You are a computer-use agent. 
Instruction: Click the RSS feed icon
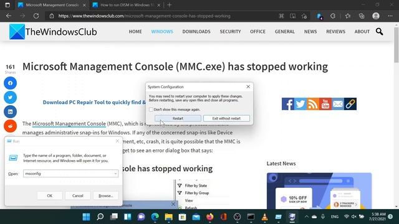pos(313,104)
